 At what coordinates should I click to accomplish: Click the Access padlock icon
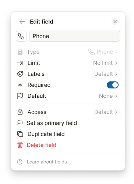[20, 112]
